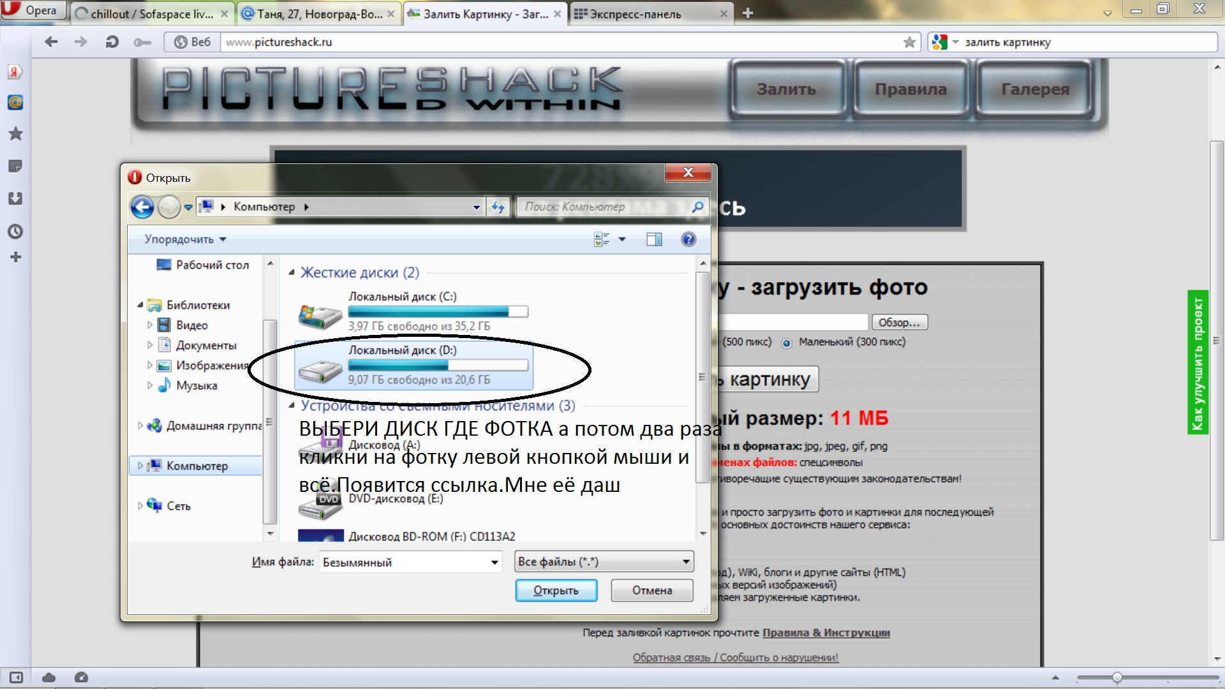Open the Organize menu dropdown

tap(185, 239)
